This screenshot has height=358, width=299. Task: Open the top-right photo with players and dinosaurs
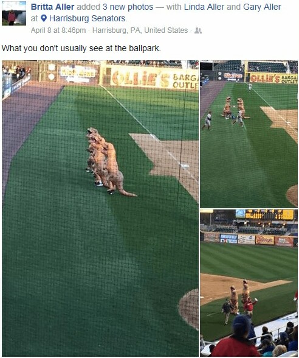click(249, 134)
